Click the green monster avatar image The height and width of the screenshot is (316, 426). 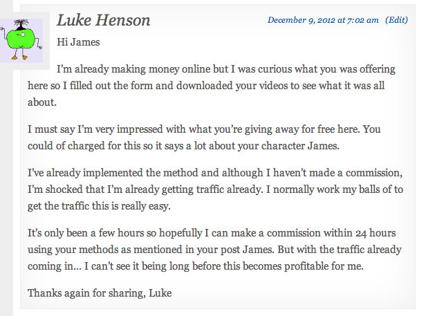click(21, 41)
